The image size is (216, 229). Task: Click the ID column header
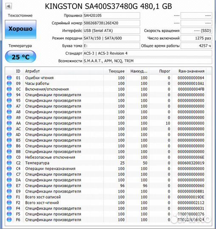click(x=18, y=71)
